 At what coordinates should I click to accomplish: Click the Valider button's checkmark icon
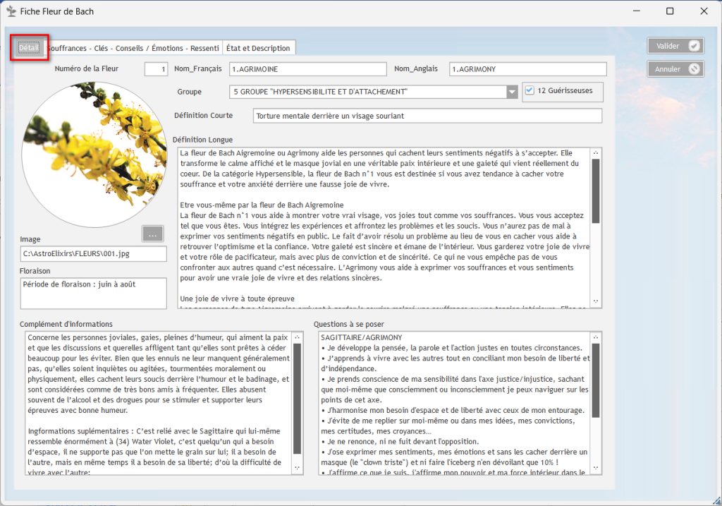(x=695, y=46)
